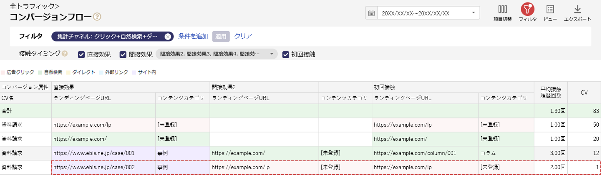Click help icon next to コンバージョンフロー title
The width and height of the screenshot is (602, 175).
(x=97, y=17)
